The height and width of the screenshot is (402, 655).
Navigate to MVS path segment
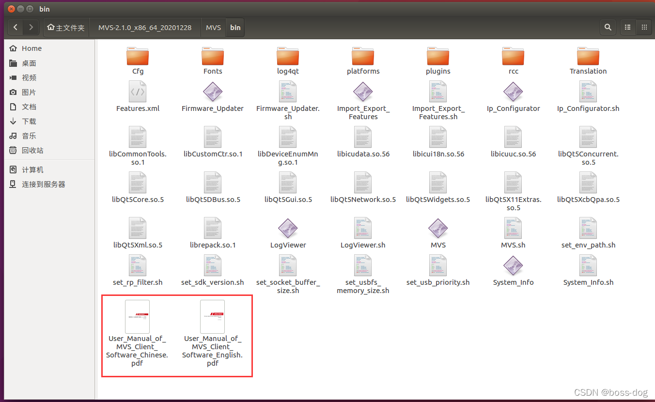click(213, 28)
